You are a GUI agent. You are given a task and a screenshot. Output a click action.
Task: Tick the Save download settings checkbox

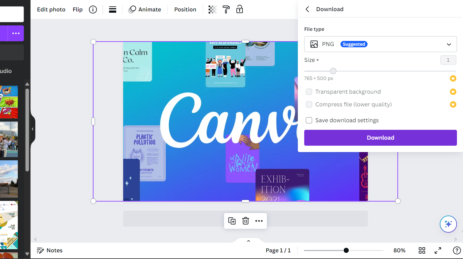[309, 120]
